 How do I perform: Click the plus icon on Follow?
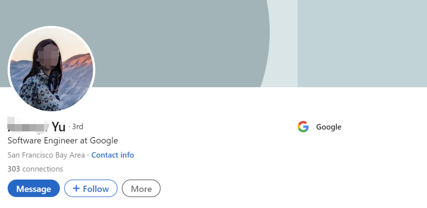pyautogui.click(x=76, y=188)
